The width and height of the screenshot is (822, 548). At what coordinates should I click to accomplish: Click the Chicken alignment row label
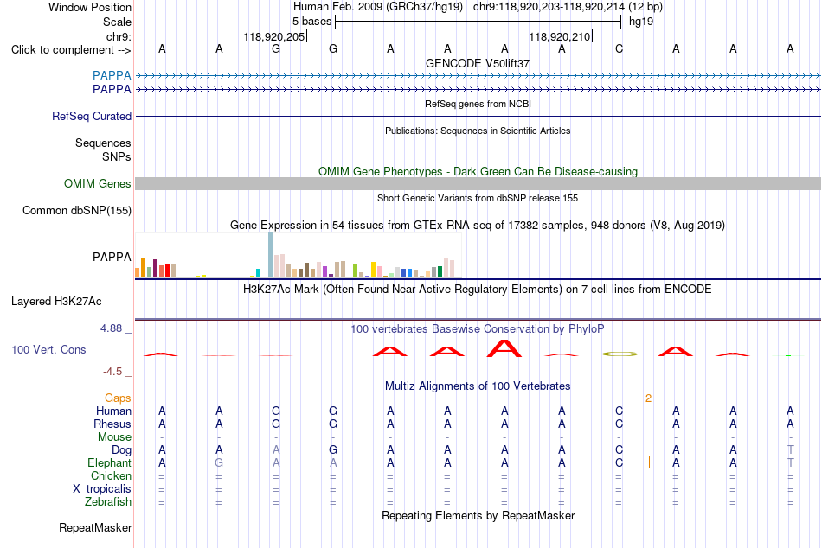pos(111,475)
